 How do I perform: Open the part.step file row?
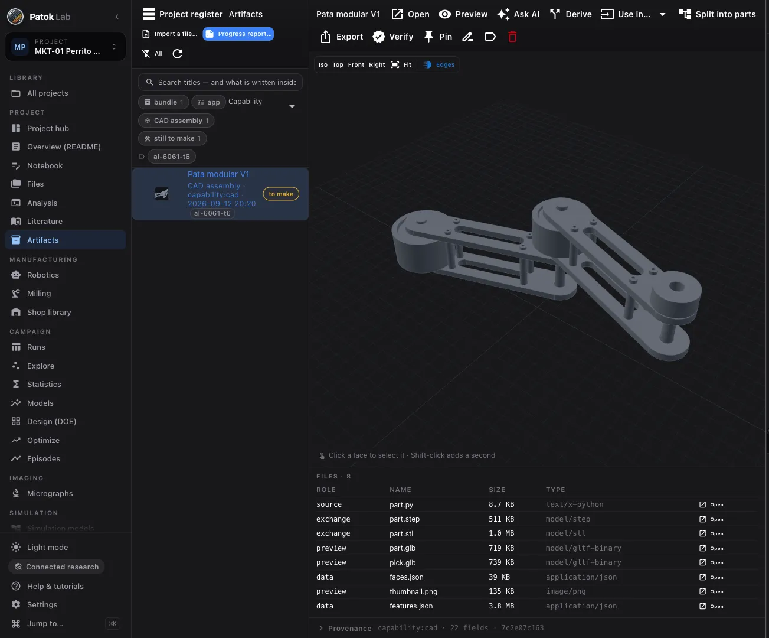pyautogui.click(x=536, y=519)
